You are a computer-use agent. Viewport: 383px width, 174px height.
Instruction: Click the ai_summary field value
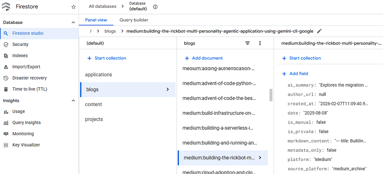[x=343, y=85]
